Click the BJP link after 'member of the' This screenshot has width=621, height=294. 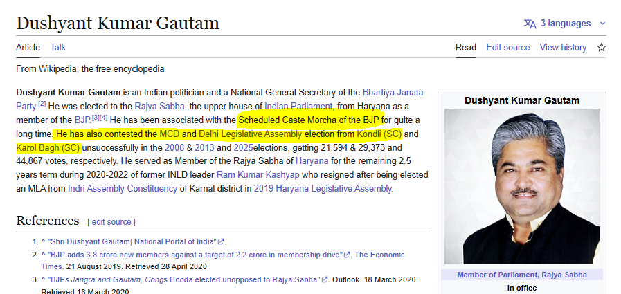82,120
